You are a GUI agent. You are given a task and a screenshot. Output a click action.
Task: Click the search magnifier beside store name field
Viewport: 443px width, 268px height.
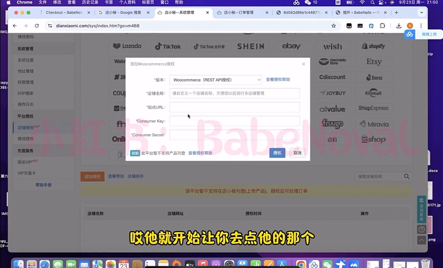[x=406, y=177]
